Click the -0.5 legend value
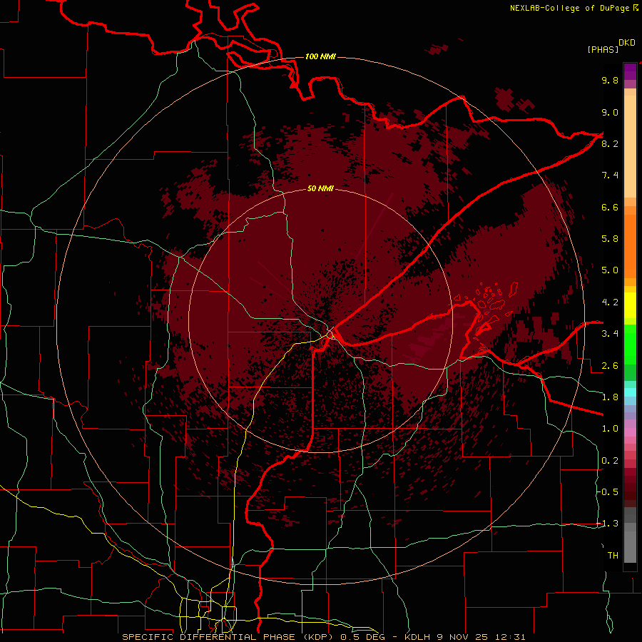 pos(607,492)
